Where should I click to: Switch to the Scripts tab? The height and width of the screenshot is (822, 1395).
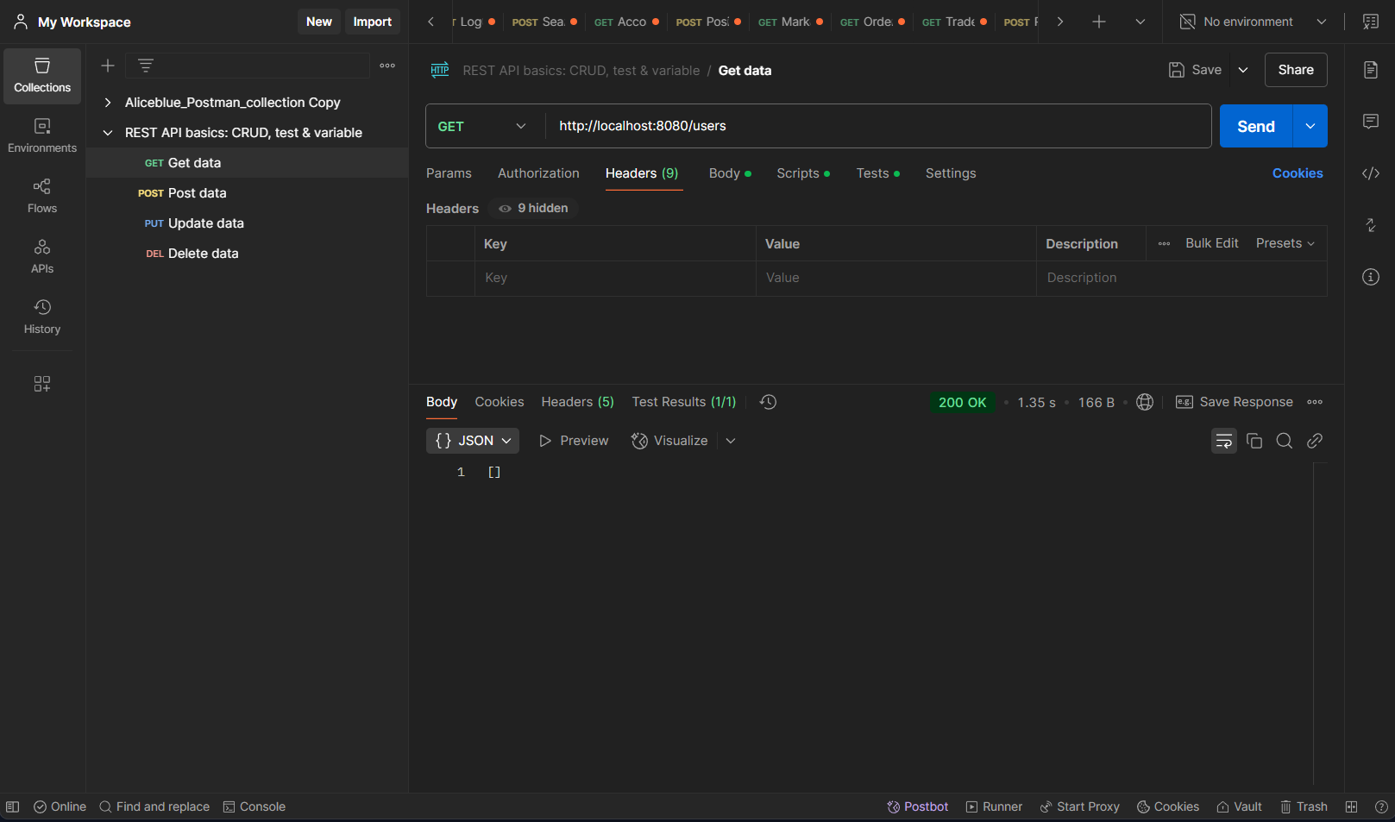coord(803,173)
